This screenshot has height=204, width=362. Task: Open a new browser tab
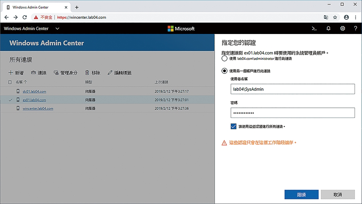77,7
